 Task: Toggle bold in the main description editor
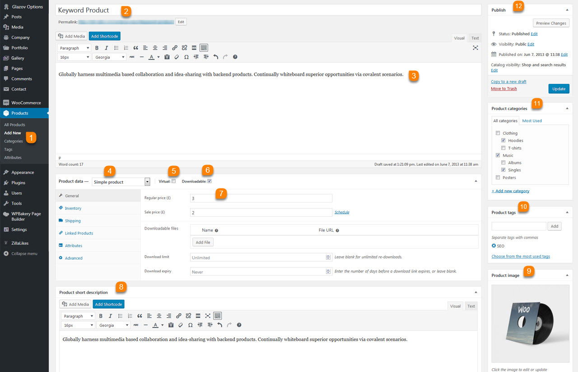click(x=97, y=48)
